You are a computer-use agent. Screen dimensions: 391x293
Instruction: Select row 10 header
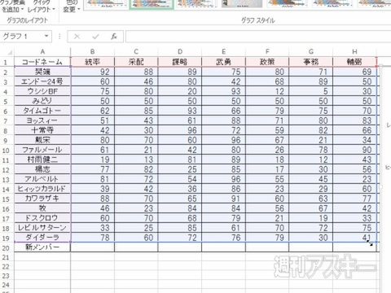click(x=6, y=151)
